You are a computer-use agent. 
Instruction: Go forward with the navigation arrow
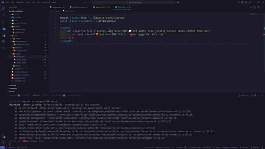(89, 2)
